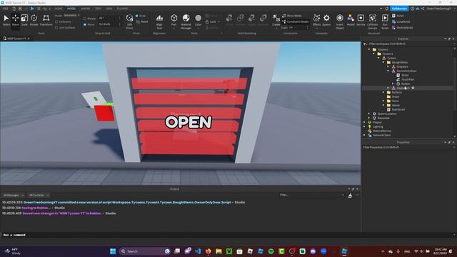Open the Align Tool

tap(159, 21)
